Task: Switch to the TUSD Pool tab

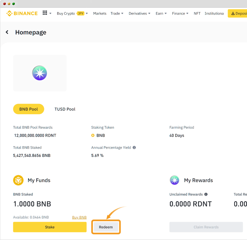Action: tap(65, 109)
